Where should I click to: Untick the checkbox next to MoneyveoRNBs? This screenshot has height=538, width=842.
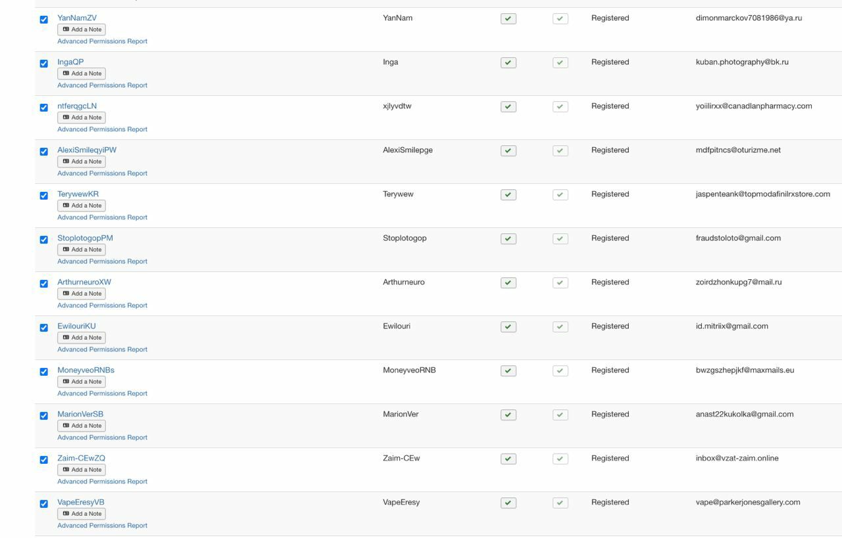pyautogui.click(x=44, y=372)
